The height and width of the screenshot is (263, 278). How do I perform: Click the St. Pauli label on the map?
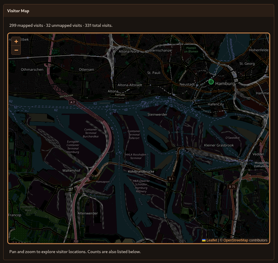154,73
